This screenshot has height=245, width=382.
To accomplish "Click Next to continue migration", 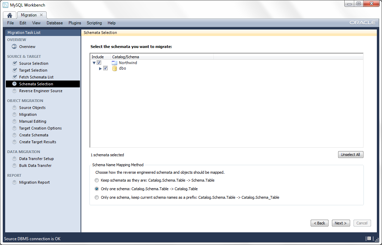I will click(x=341, y=223).
